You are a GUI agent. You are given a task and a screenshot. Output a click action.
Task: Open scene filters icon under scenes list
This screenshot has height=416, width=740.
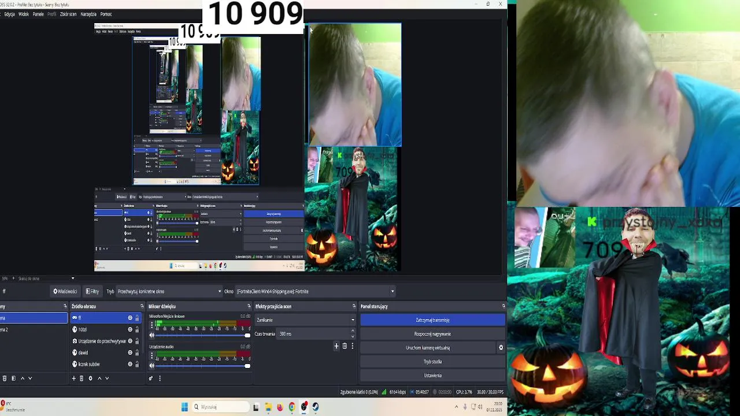click(x=13, y=378)
